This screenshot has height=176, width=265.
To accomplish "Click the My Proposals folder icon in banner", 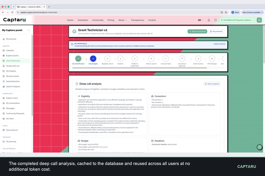I will tap(72, 44).
